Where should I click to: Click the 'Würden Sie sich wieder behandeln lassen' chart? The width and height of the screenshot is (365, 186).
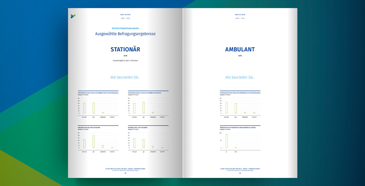pyautogui.click(x=240, y=139)
